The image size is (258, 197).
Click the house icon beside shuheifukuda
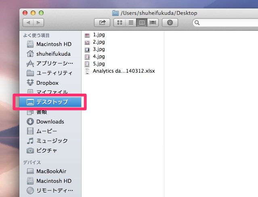pos(30,54)
